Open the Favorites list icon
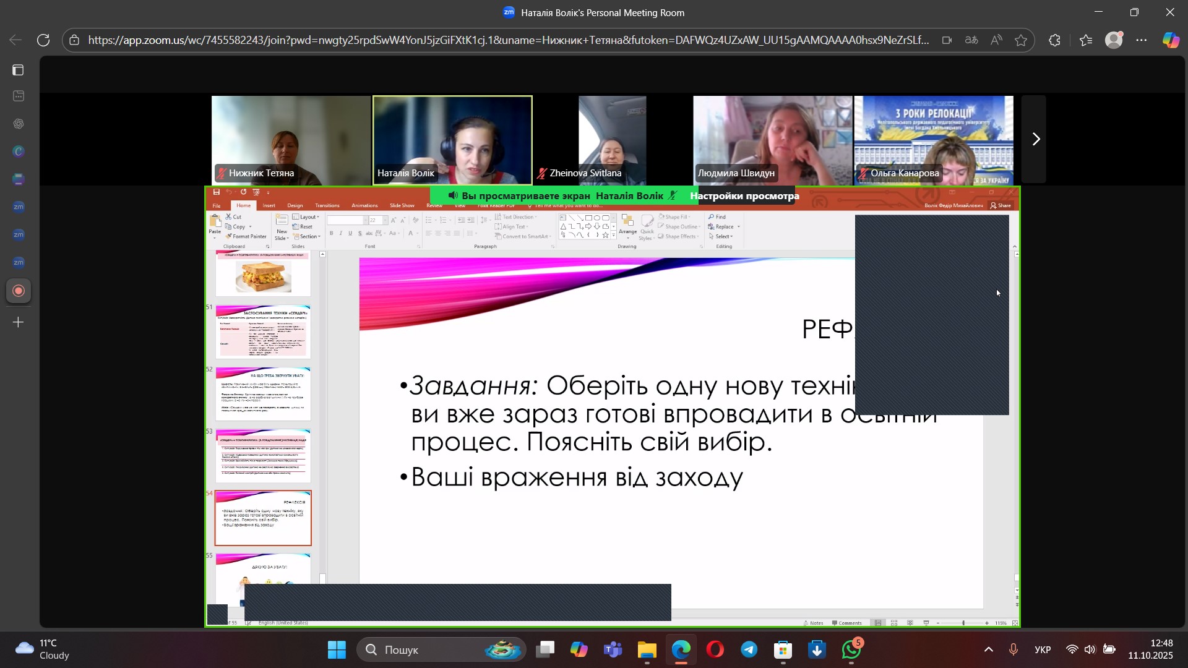Viewport: 1188px width, 668px height. pyautogui.click(x=1086, y=40)
